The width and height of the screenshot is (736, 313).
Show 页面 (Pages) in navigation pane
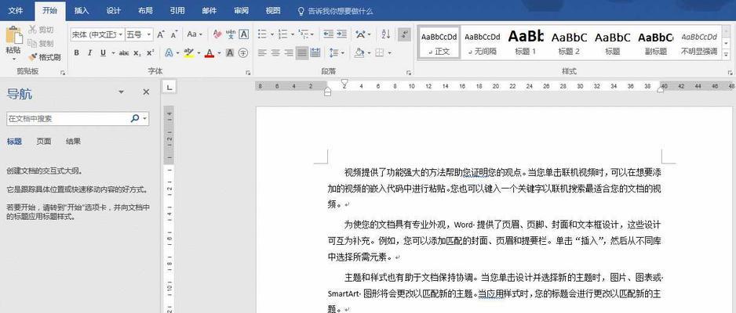44,142
